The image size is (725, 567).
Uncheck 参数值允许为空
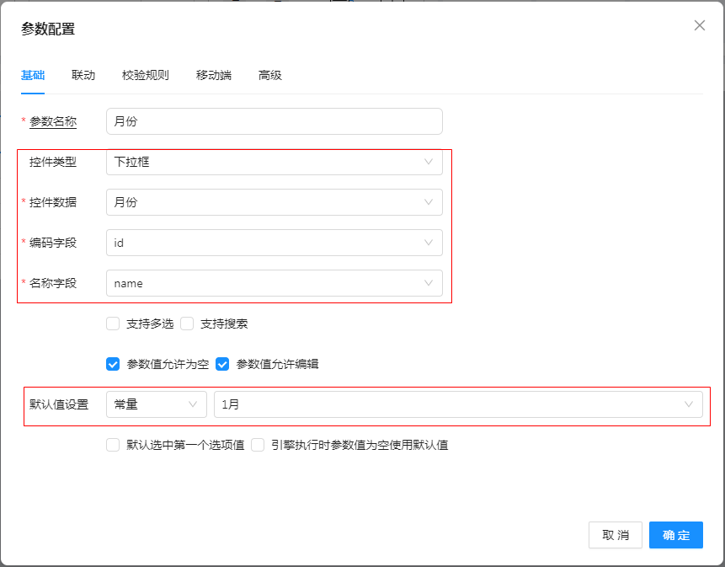coord(113,364)
